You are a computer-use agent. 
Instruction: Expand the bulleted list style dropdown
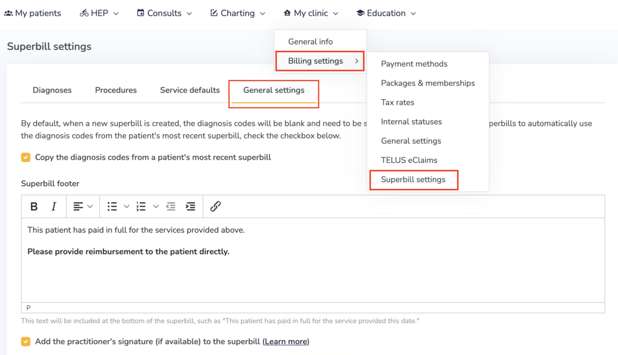(x=127, y=206)
